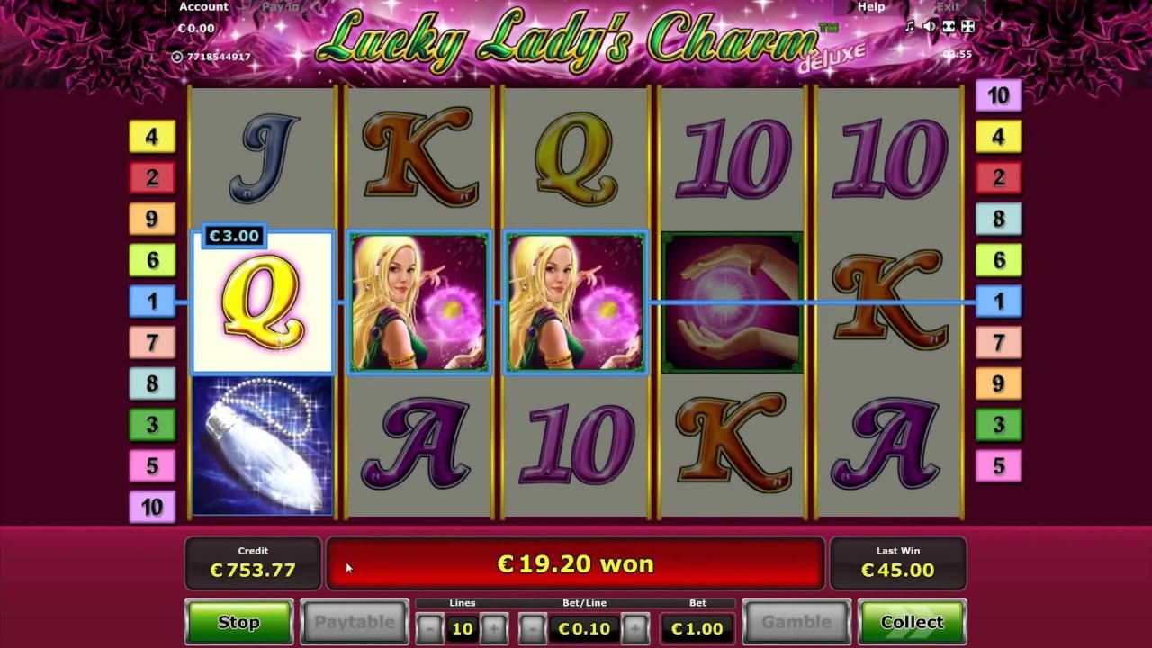Stop the spinning reels

coord(238,622)
